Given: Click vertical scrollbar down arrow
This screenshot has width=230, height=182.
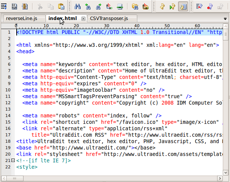Looking at the screenshot, I should click(x=225, y=173).
